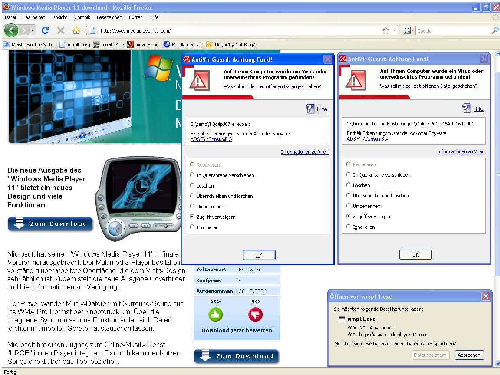Click the Windows Media Player screenshot banner
The height and width of the screenshot is (375, 500).
click(69, 96)
